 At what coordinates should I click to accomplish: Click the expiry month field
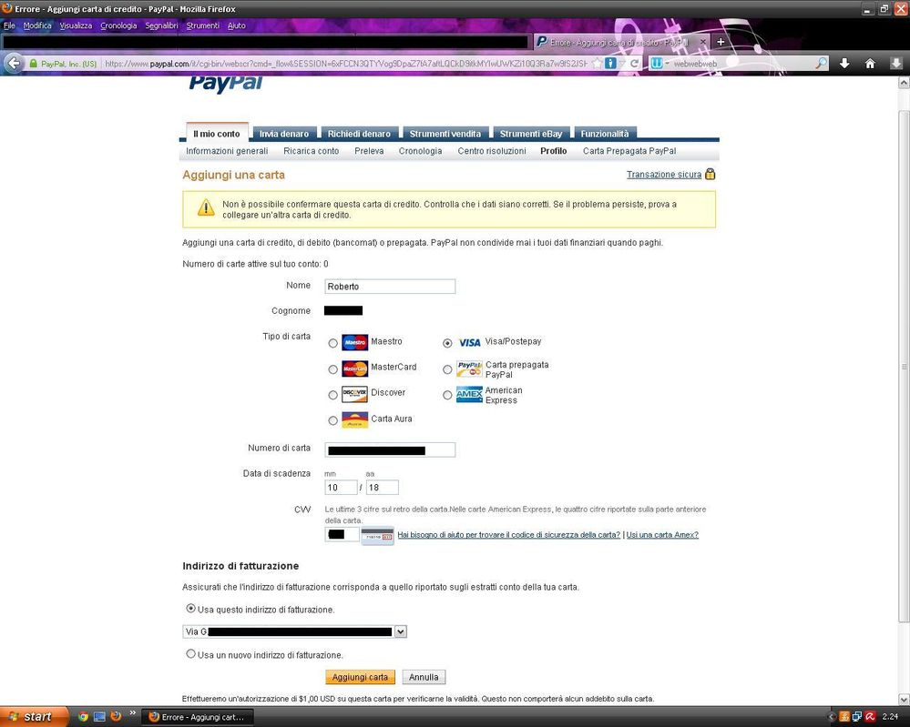pos(341,488)
